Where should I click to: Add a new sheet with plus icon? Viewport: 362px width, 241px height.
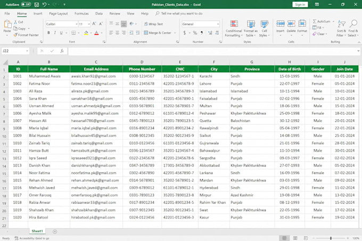pyautogui.click(x=55, y=231)
